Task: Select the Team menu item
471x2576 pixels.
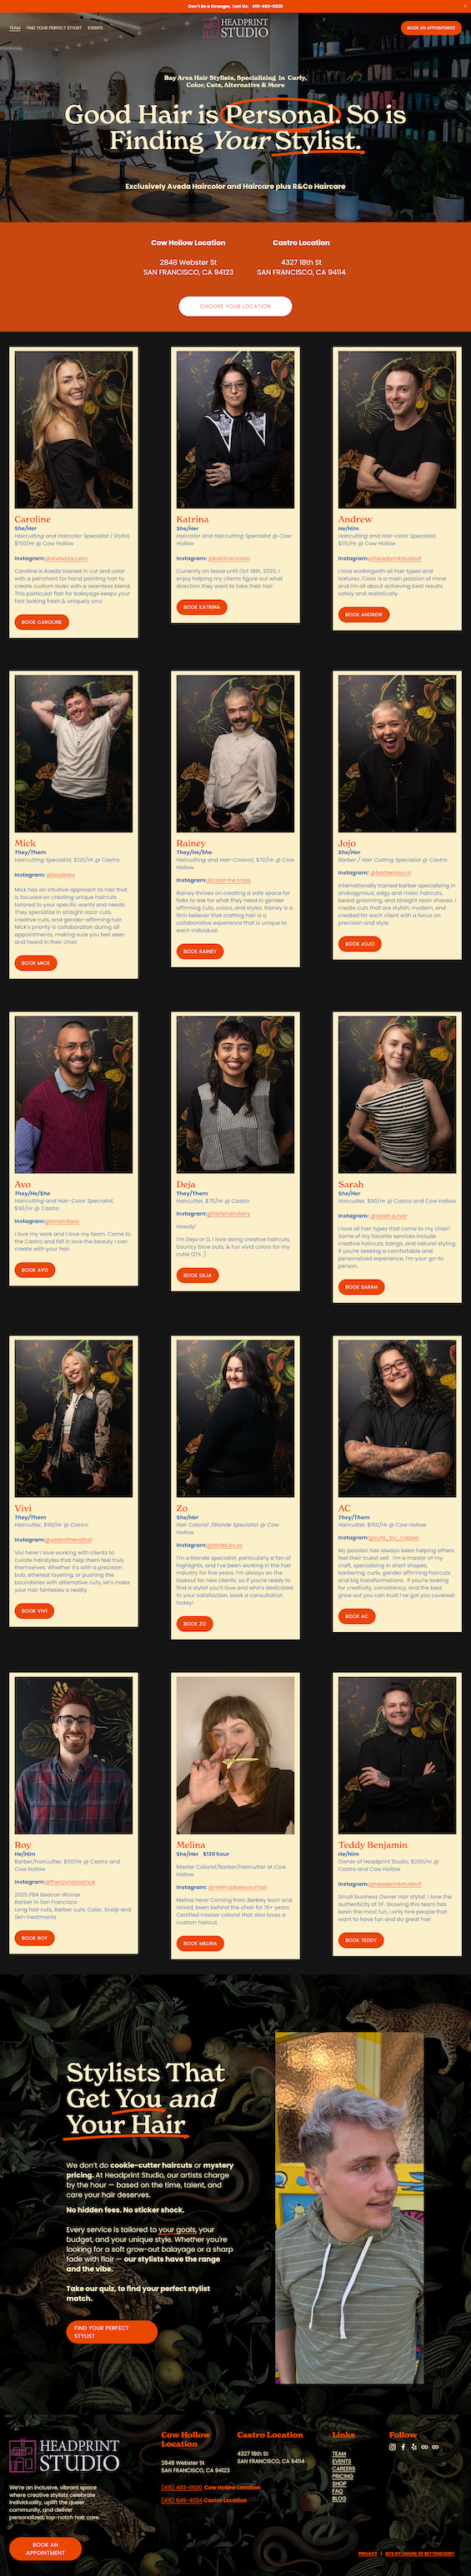Action: 15,28
